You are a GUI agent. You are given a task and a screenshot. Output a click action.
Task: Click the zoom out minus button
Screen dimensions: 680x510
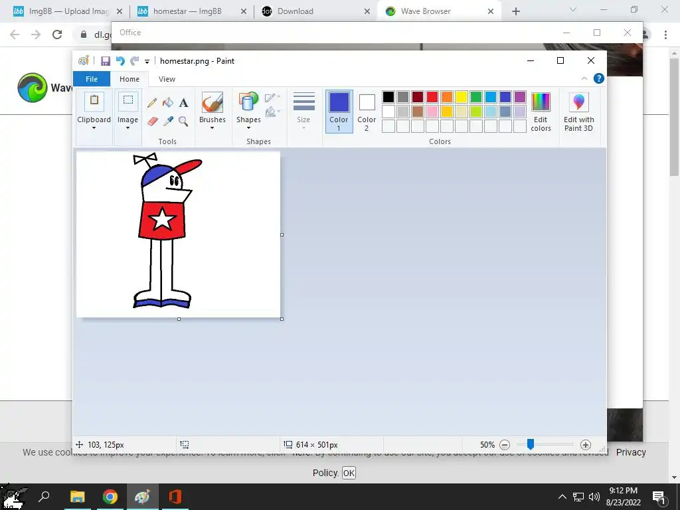pos(505,444)
